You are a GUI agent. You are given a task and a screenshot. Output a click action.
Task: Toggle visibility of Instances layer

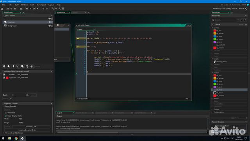tap(50, 22)
